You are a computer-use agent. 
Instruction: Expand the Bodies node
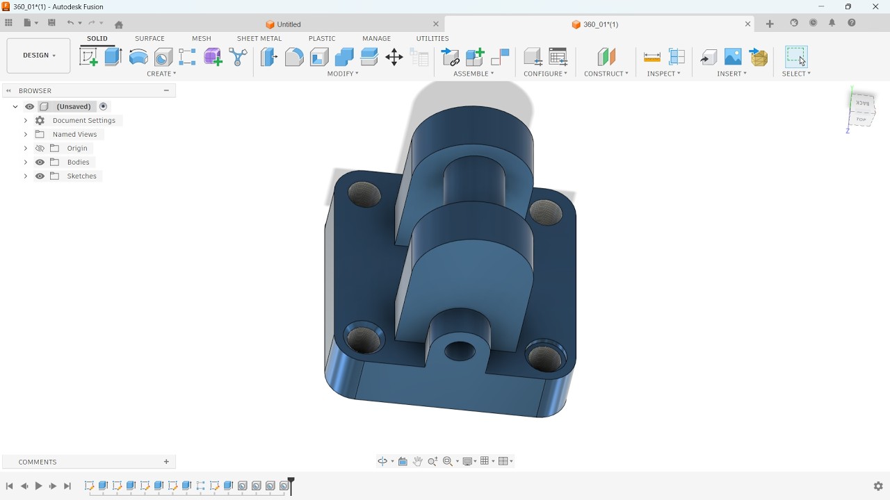26,162
